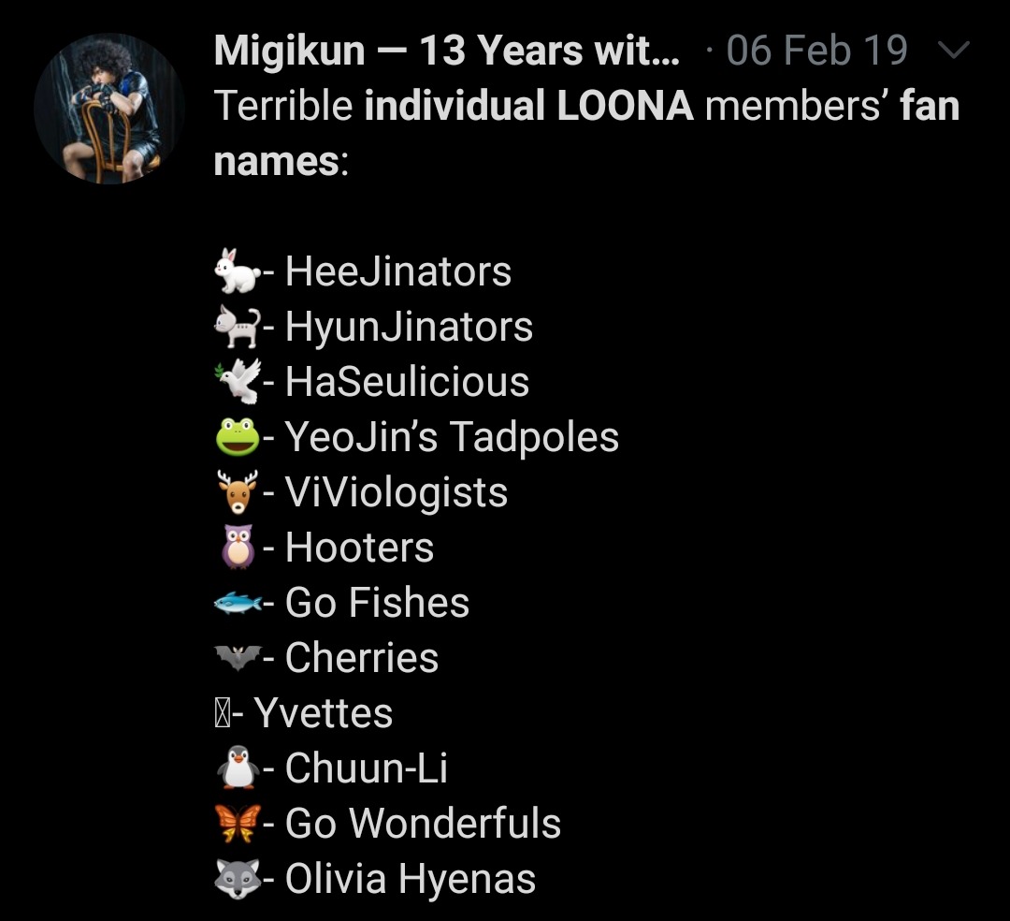
Task: Click the 'YeoJin's Tadpoles' text
Action: click(x=452, y=437)
